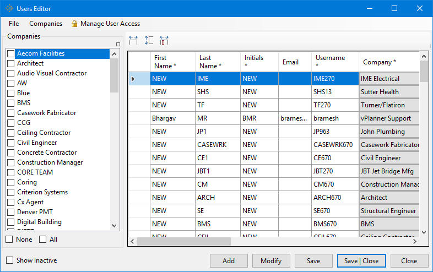Click the Users Editor app icon in title bar
Viewport: 433px width, 272px height.
pyautogui.click(x=9, y=8)
